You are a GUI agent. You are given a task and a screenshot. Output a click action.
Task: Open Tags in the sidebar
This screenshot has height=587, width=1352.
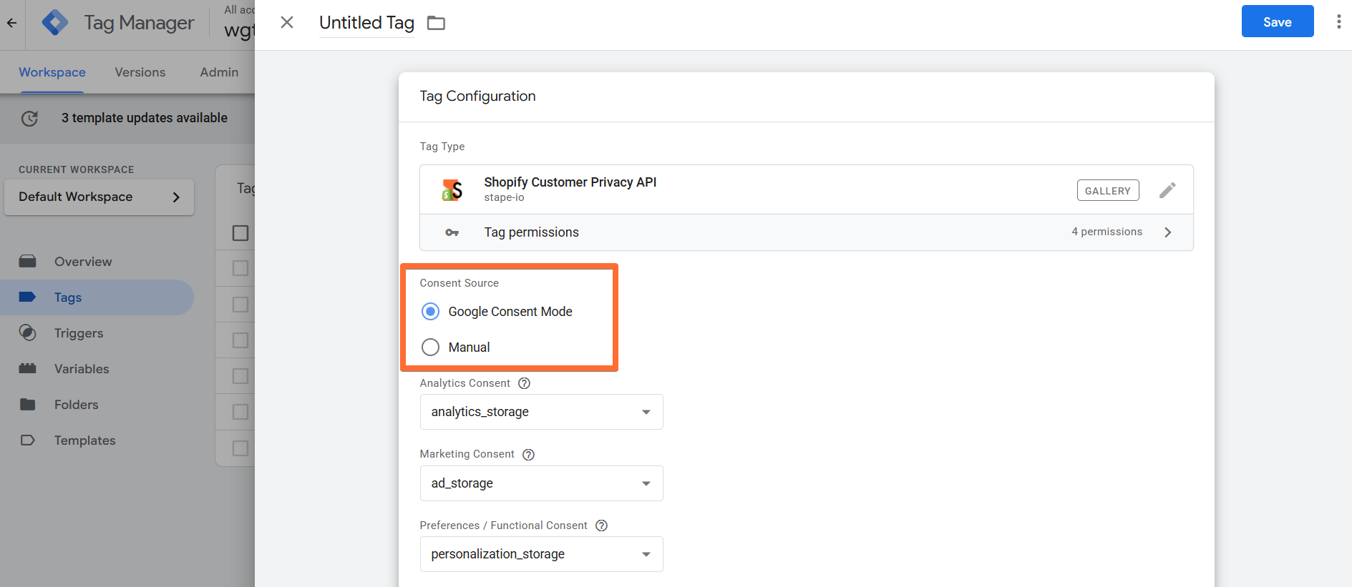[x=68, y=297]
